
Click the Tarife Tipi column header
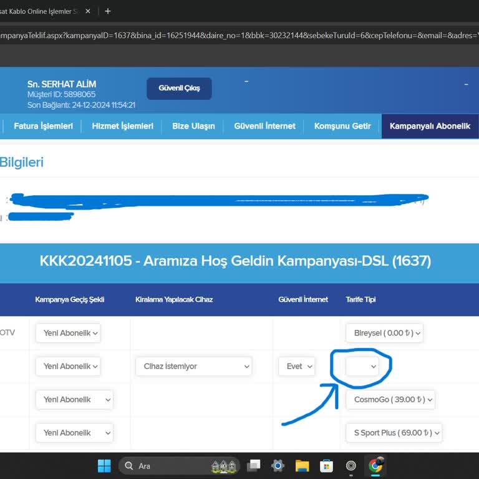pos(360,299)
